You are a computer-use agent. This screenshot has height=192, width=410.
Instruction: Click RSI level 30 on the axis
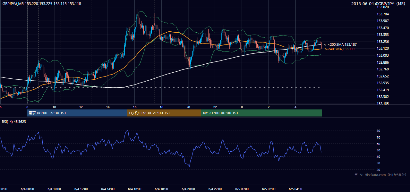(x=378, y=163)
